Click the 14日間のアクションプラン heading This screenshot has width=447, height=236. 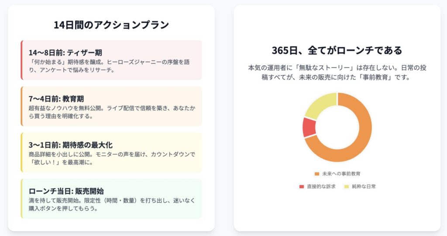[x=111, y=25]
